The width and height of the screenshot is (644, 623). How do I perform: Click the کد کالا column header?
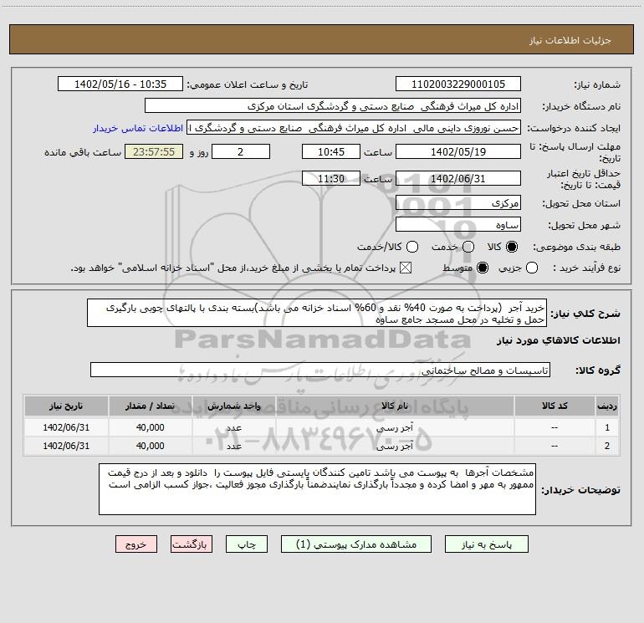tap(555, 406)
